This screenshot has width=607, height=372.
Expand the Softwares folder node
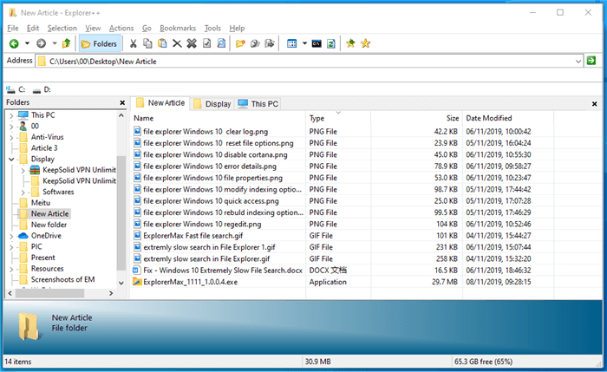(23, 192)
